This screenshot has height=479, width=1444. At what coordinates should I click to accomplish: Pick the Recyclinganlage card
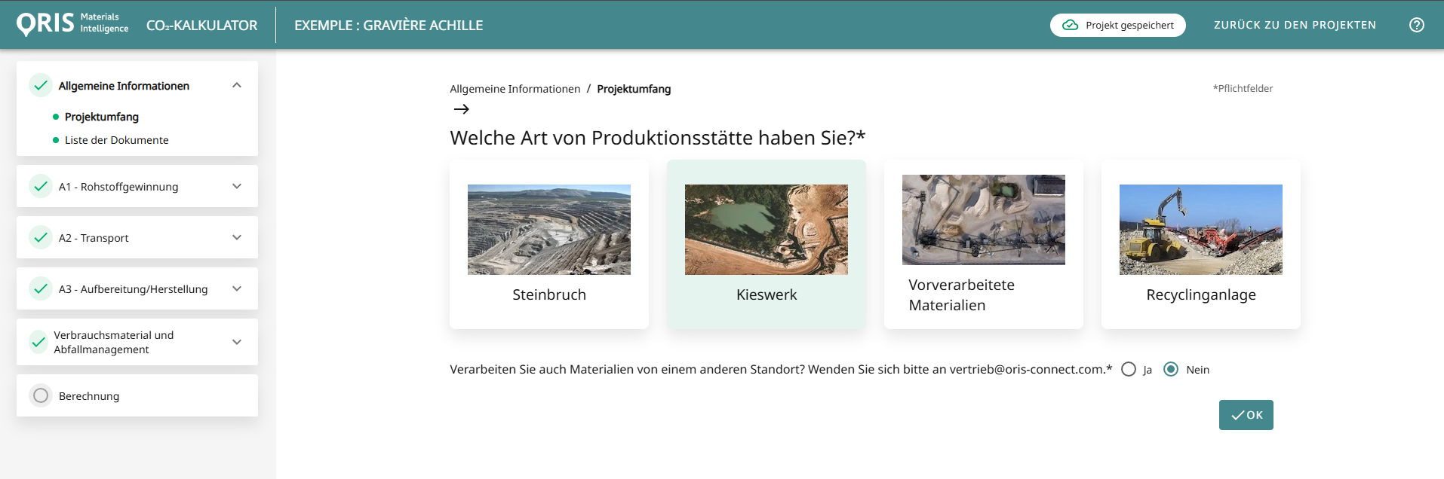click(1200, 244)
